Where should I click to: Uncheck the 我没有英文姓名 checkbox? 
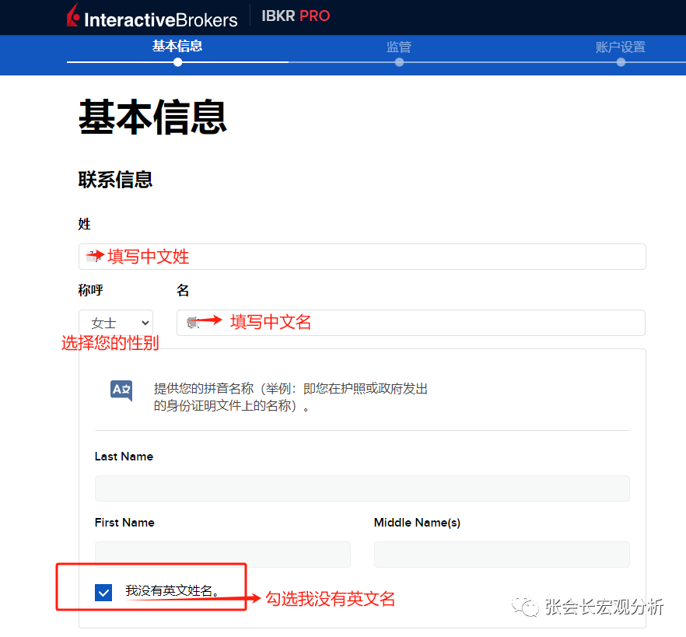tap(103, 593)
